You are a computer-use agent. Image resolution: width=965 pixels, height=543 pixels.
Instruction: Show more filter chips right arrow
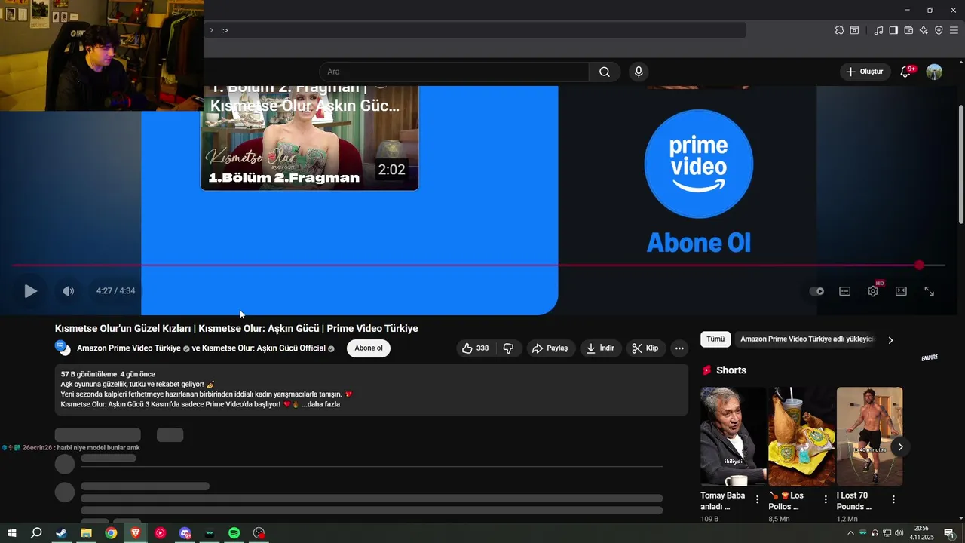[890, 340]
